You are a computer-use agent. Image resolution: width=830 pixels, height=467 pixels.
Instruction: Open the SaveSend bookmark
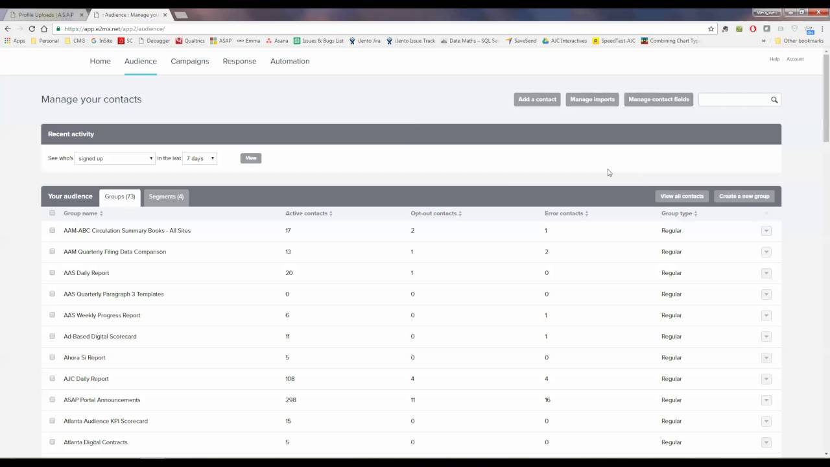pos(521,41)
